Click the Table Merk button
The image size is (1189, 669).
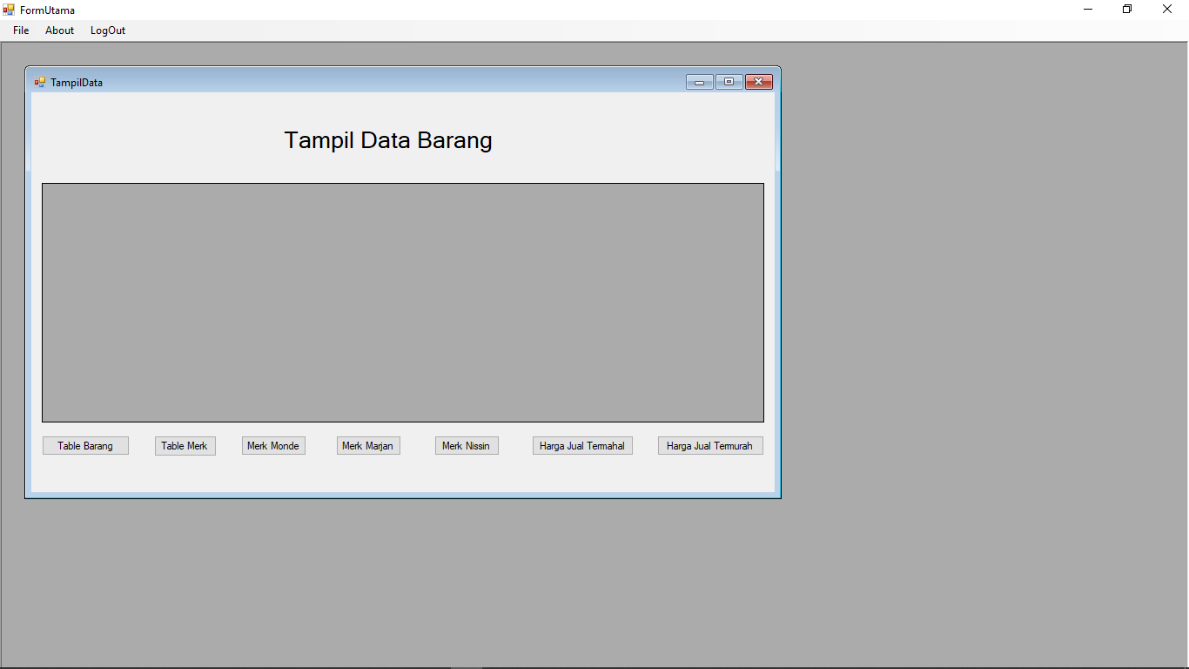coord(185,445)
